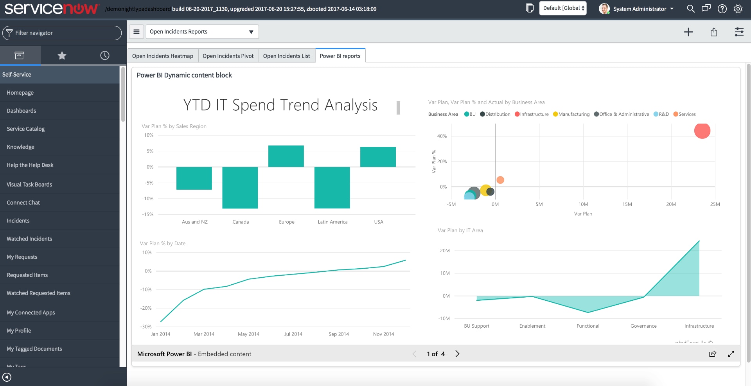Viewport: 751px width, 386px height.
Task: Click the Power BI share icon
Action: 713,354
